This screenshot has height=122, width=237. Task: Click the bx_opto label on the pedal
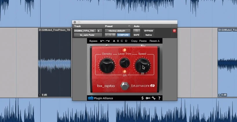pos(106,86)
